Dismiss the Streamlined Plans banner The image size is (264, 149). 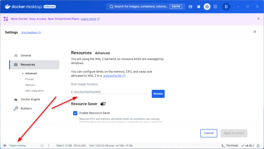pyautogui.click(x=258, y=19)
